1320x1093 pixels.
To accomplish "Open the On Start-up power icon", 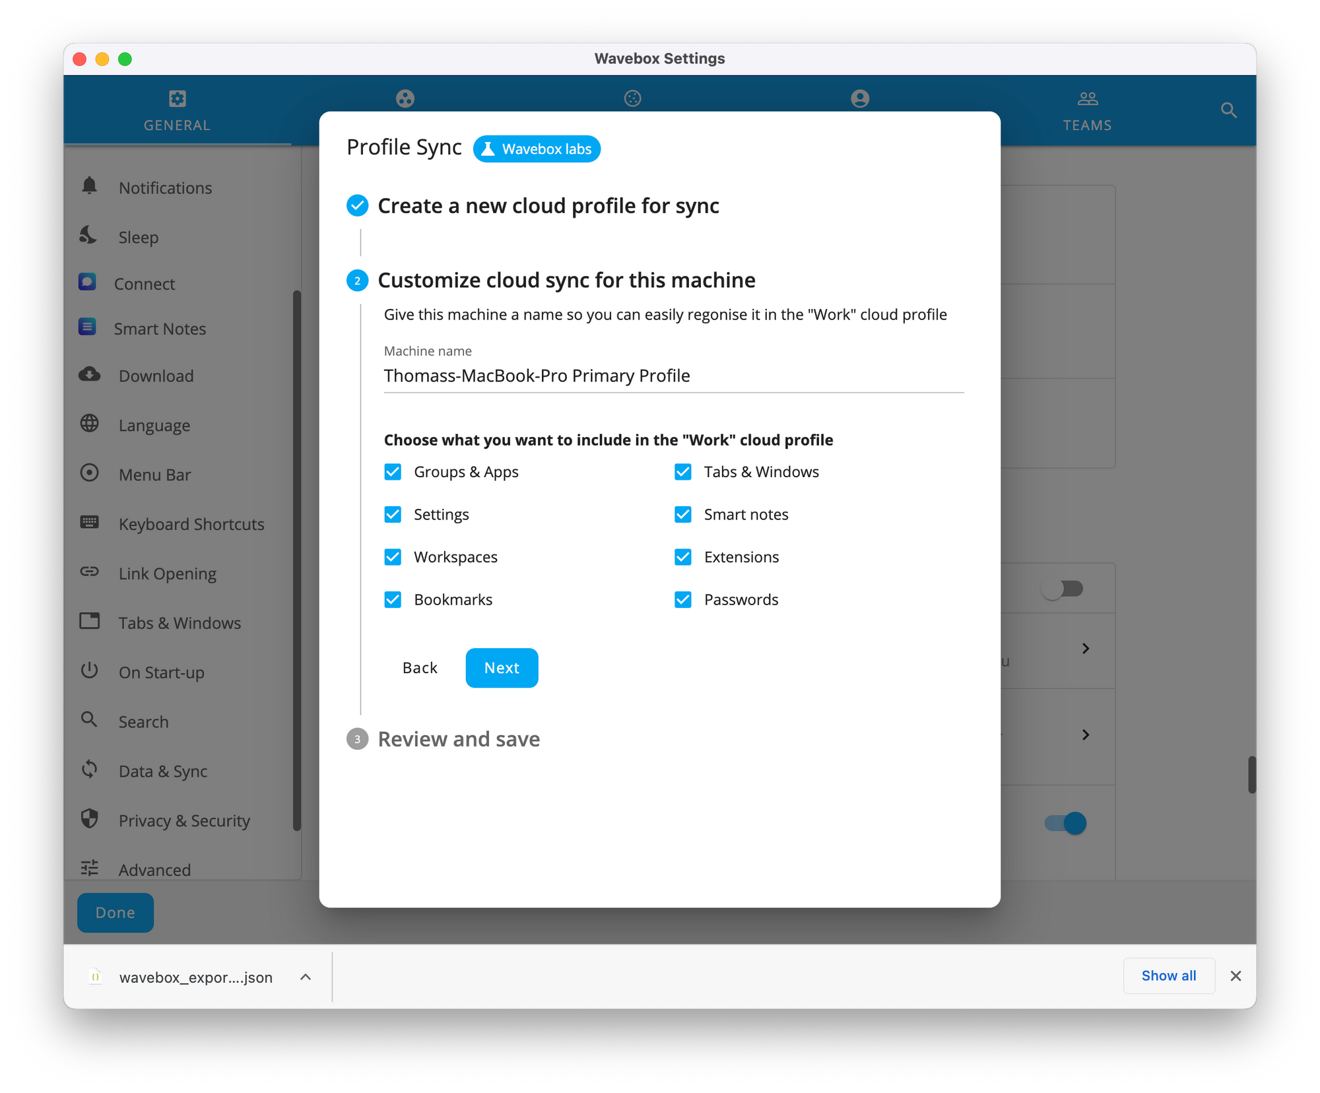I will click(90, 671).
